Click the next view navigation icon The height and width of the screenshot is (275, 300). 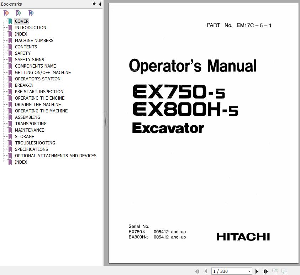284,271
